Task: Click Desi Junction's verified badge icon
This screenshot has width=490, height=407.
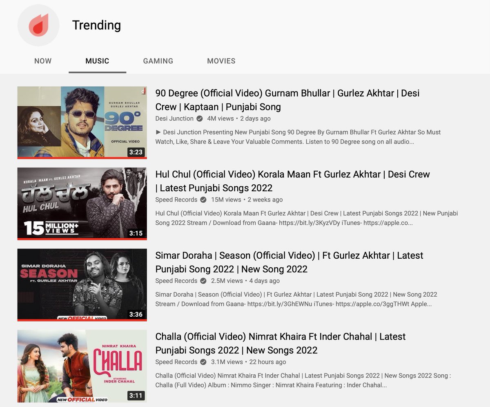Action: click(200, 119)
